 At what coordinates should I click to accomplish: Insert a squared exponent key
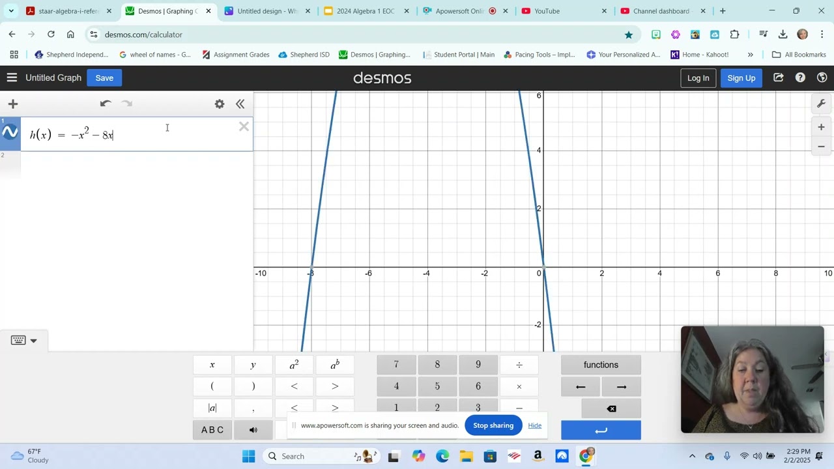(x=294, y=365)
